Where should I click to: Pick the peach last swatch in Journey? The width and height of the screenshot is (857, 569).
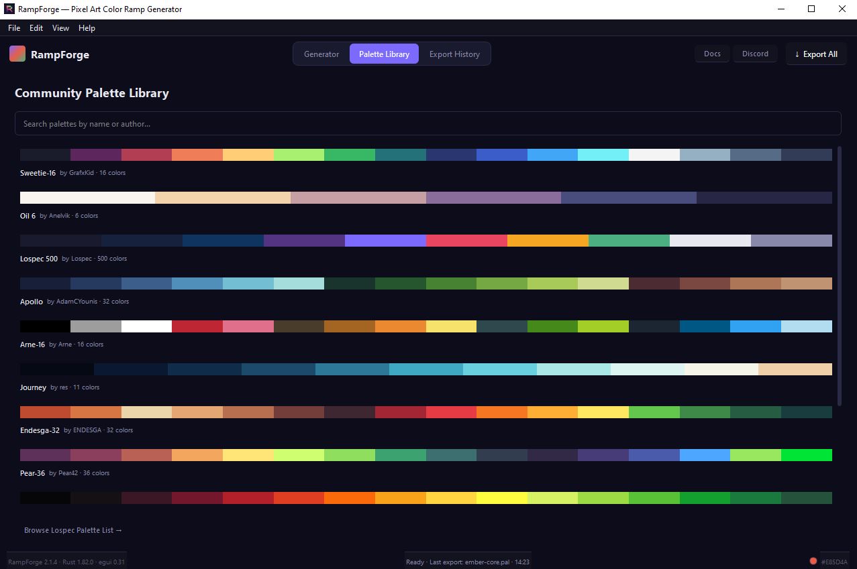(x=795, y=369)
